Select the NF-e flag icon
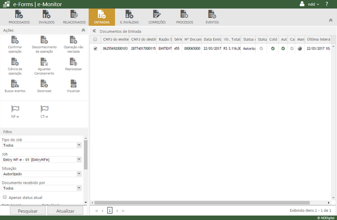The image size is (337, 220). 15,109
